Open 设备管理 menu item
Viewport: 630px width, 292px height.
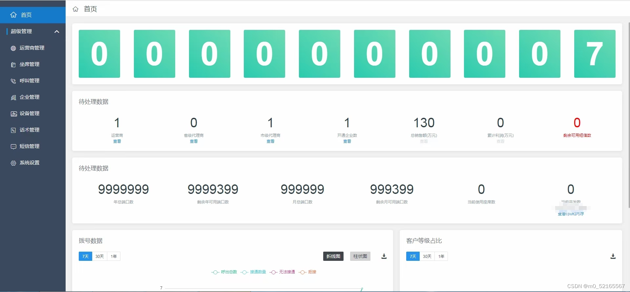[33, 114]
